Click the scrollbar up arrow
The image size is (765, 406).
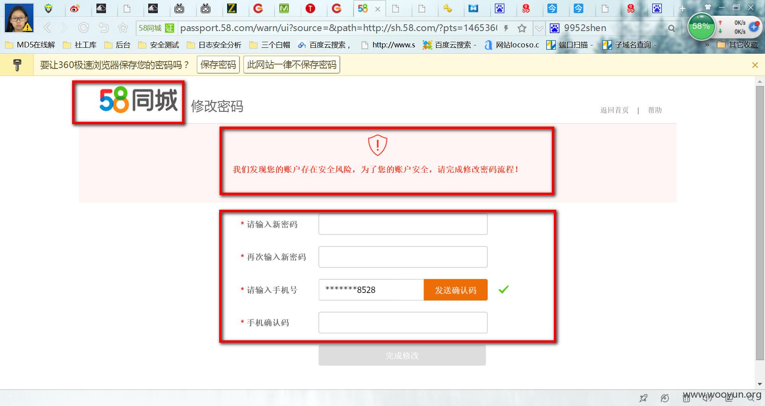point(759,81)
